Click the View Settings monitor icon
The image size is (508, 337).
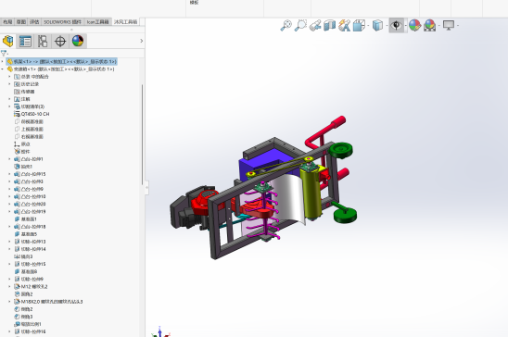[x=449, y=25]
